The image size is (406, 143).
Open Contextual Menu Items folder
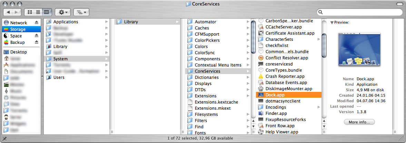point(218,65)
